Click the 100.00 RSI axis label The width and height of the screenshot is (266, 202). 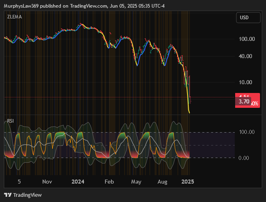pyautogui.click(x=247, y=132)
